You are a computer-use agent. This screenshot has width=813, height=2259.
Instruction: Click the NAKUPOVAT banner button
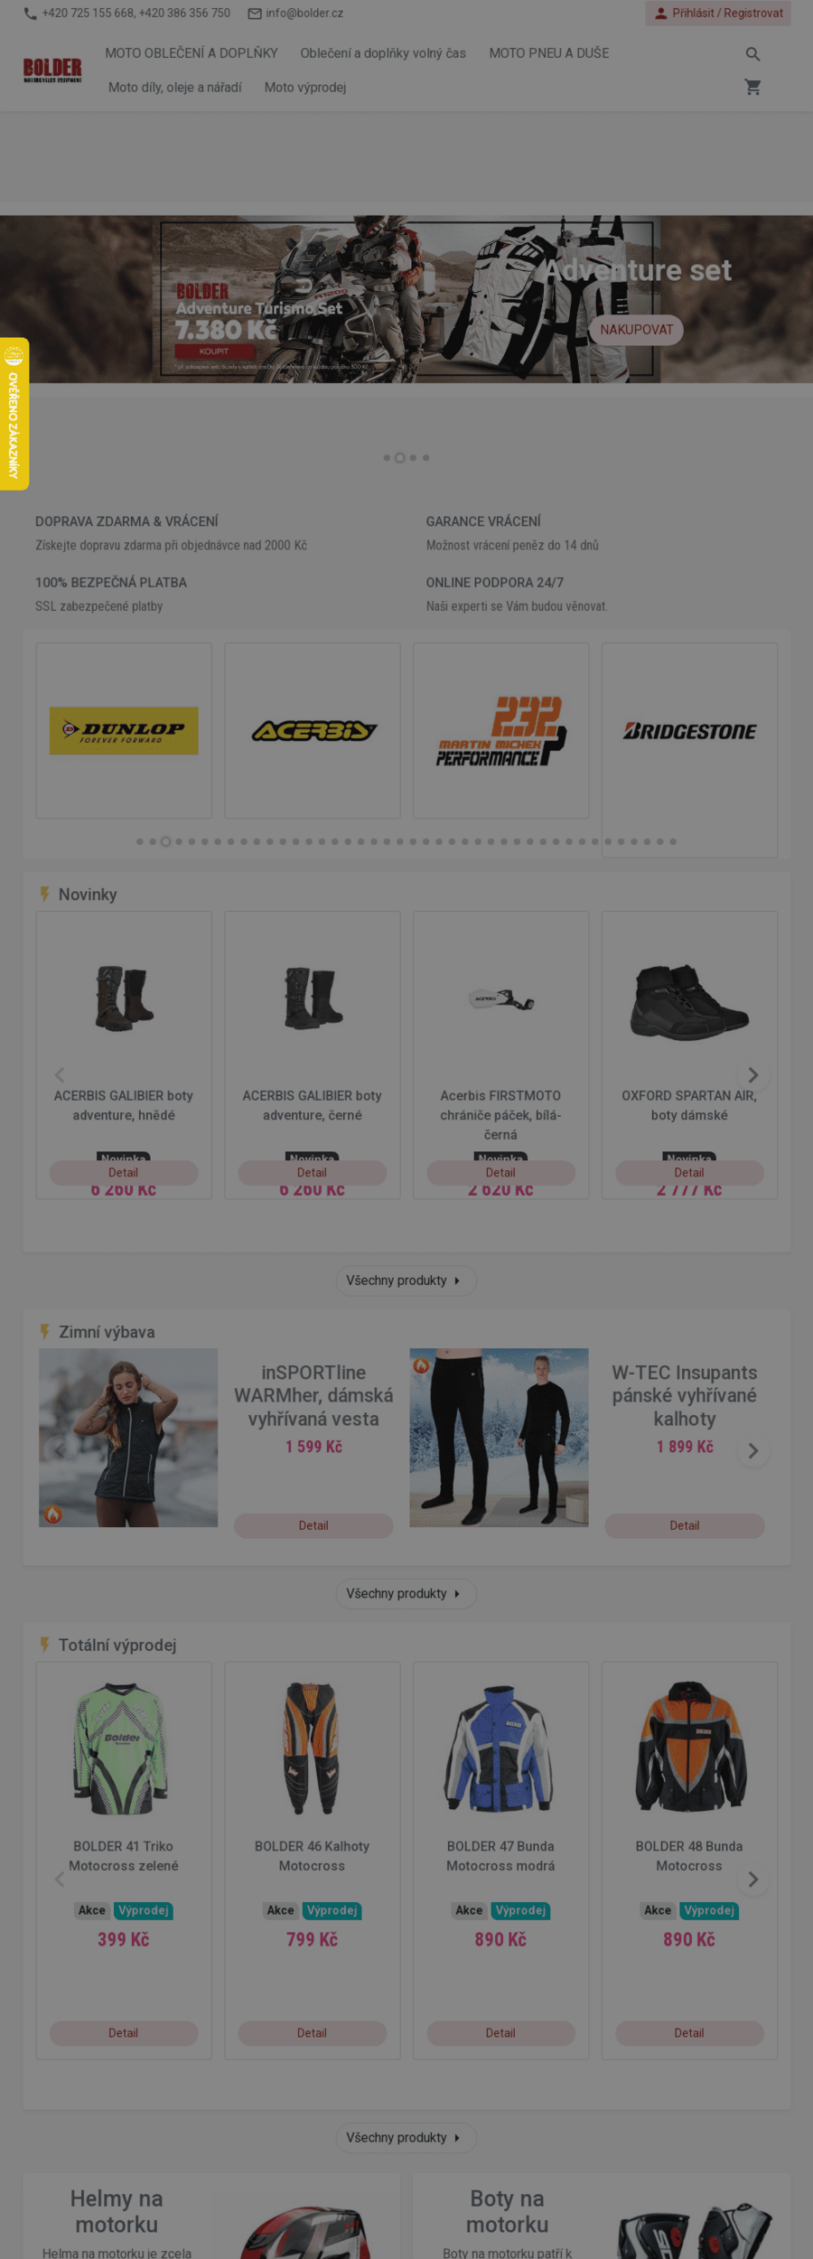coord(637,330)
